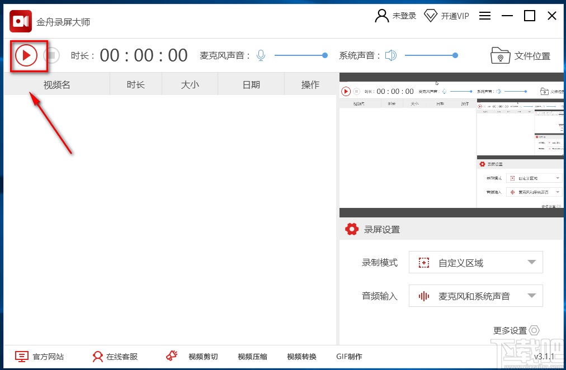Click the custom-region icon in 录制模式
This screenshot has height=370, width=566.
tap(424, 263)
